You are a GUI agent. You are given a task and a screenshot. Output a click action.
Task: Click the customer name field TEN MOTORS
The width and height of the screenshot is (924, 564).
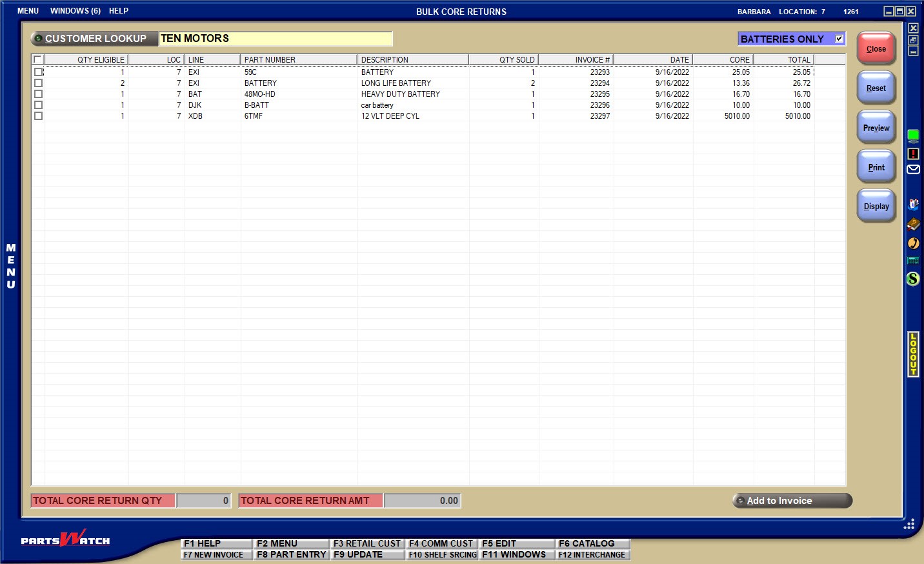coord(276,39)
